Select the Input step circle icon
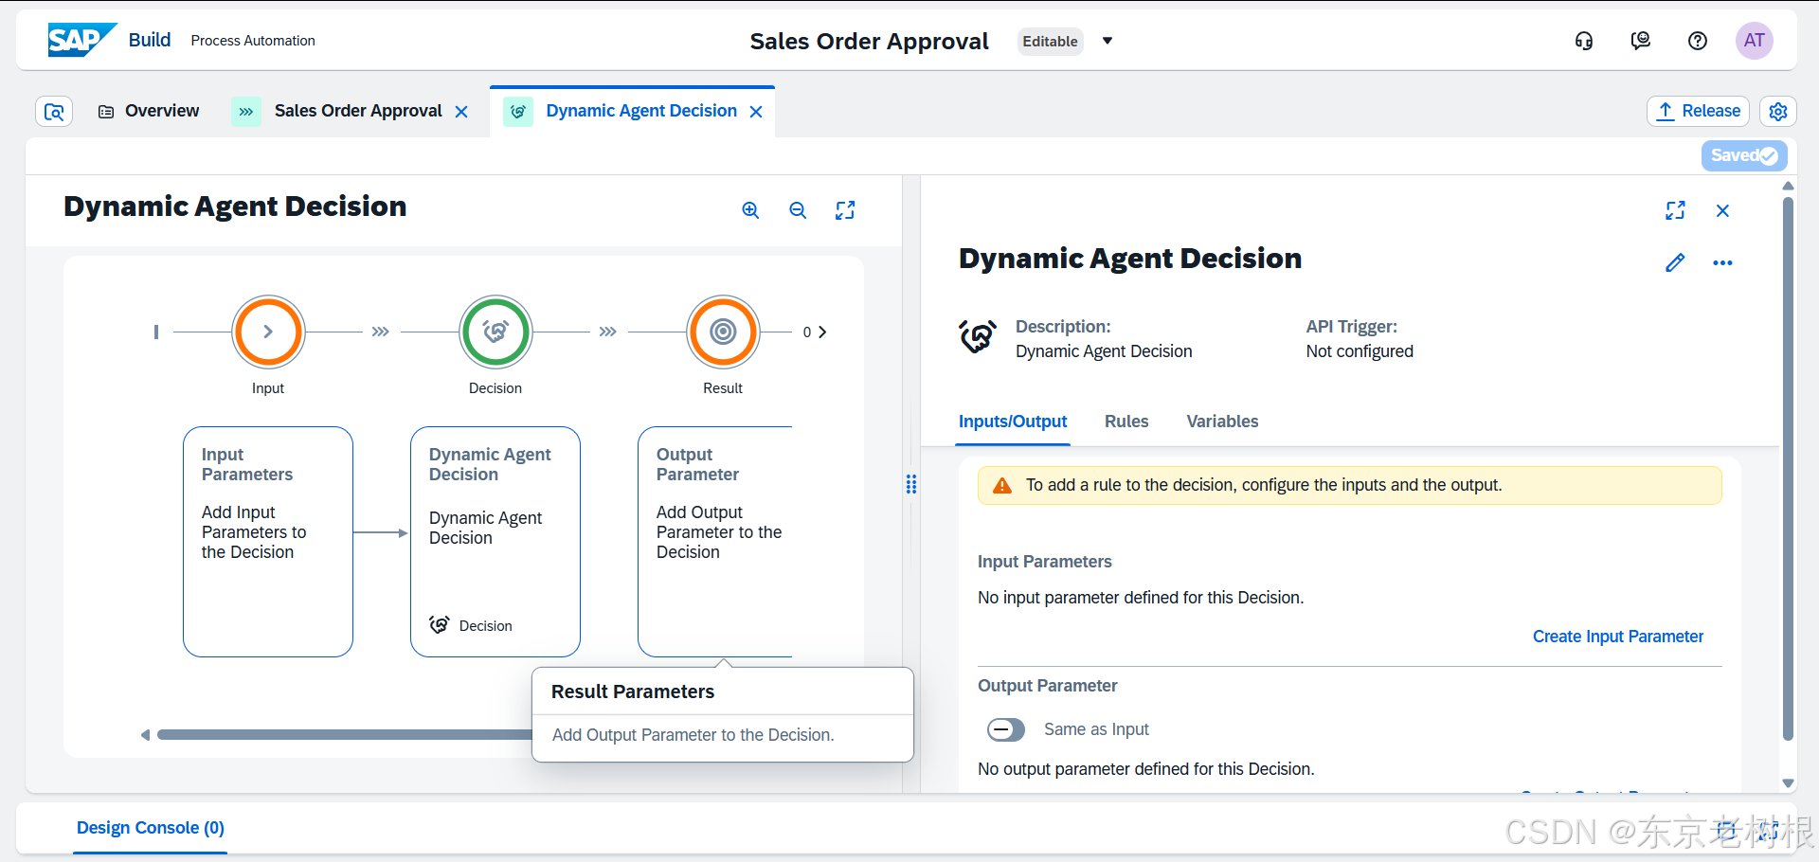1819x862 pixels. coord(268,332)
